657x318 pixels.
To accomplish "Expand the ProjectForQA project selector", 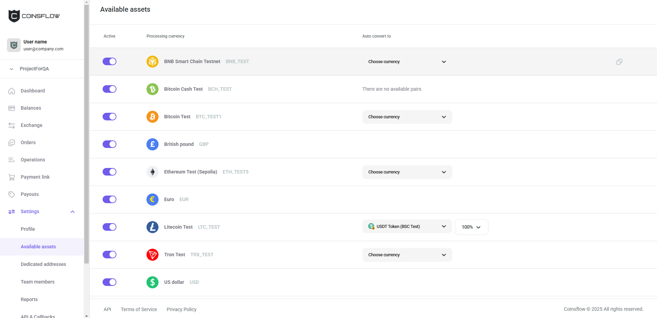I will click(34, 69).
